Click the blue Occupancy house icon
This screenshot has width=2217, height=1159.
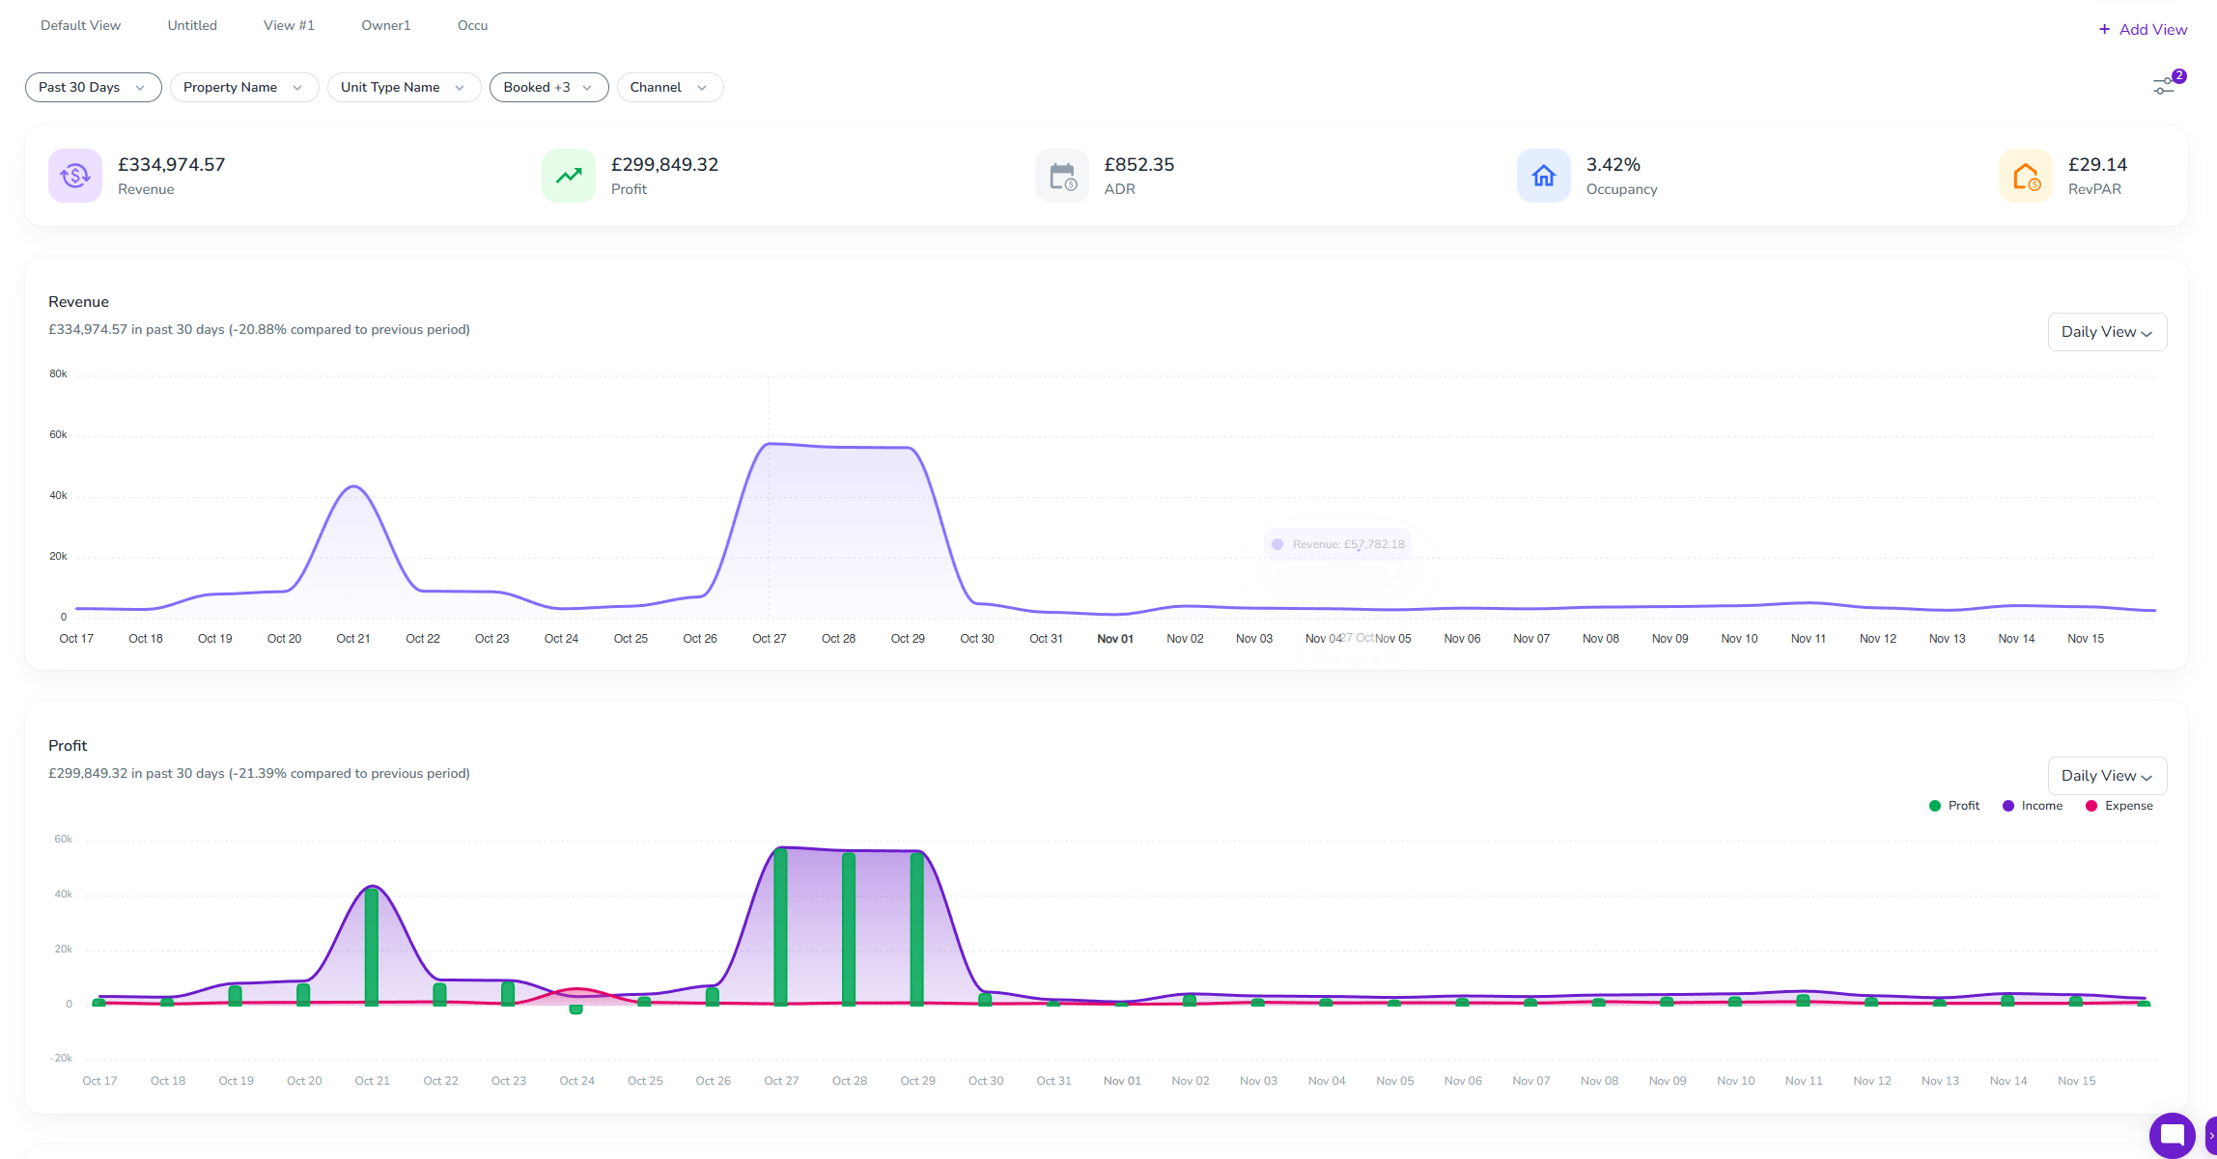[x=1544, y=176]
